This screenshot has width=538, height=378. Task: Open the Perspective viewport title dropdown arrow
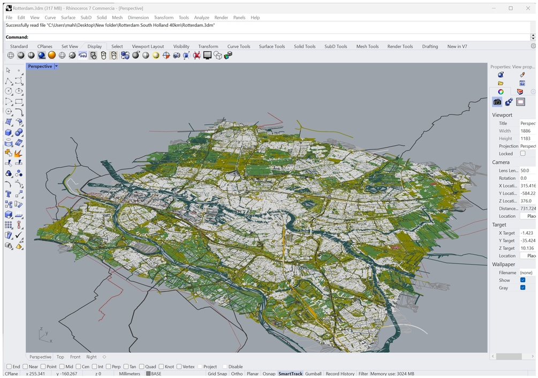pyautogui.click(x=56, y=66)
